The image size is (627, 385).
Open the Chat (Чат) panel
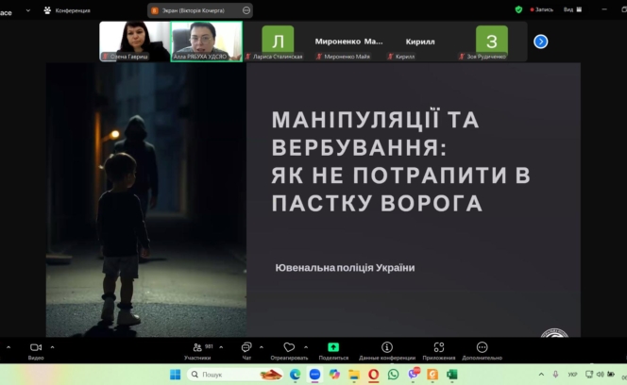point(246,349)
